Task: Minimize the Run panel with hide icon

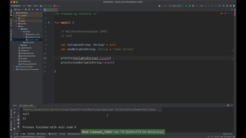Action: click(x=232, y=105)
